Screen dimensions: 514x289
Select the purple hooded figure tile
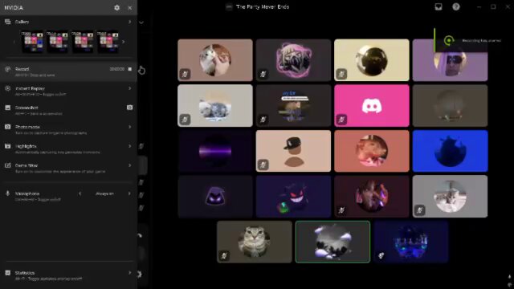click(215, 196)
